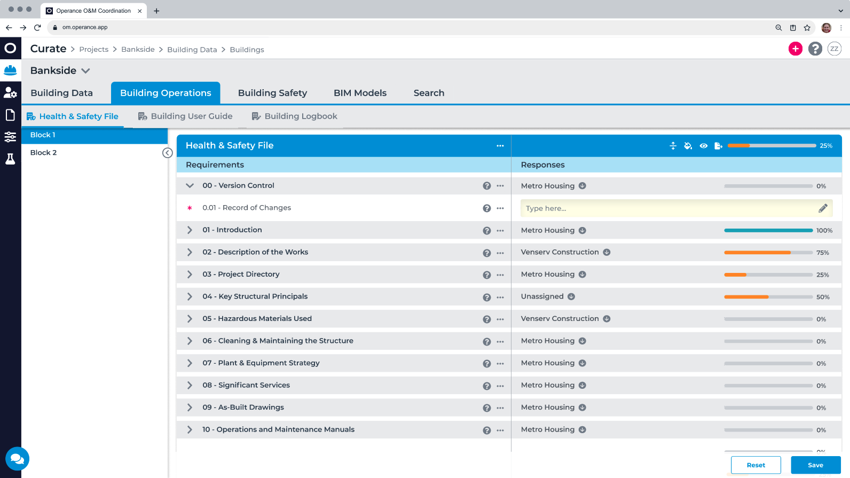Expand the 03 - Project Directory row

(190, 275)
